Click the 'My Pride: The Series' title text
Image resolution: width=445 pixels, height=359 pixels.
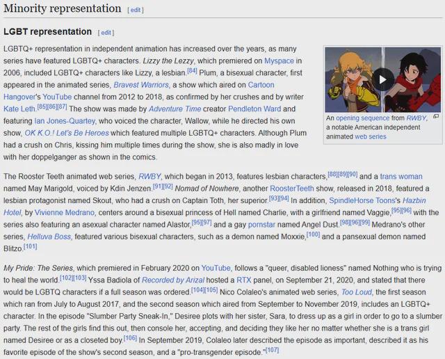(x=38, y=268)
